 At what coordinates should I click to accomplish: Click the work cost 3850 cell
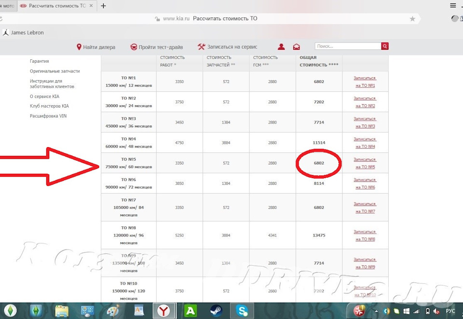point(179,183)
